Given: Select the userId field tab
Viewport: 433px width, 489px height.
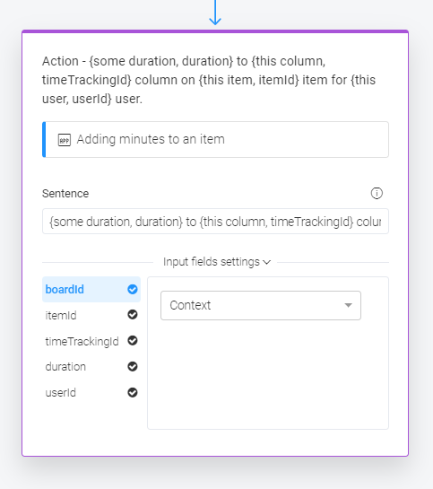Looking at the screenshot, I should pos(91,393).
